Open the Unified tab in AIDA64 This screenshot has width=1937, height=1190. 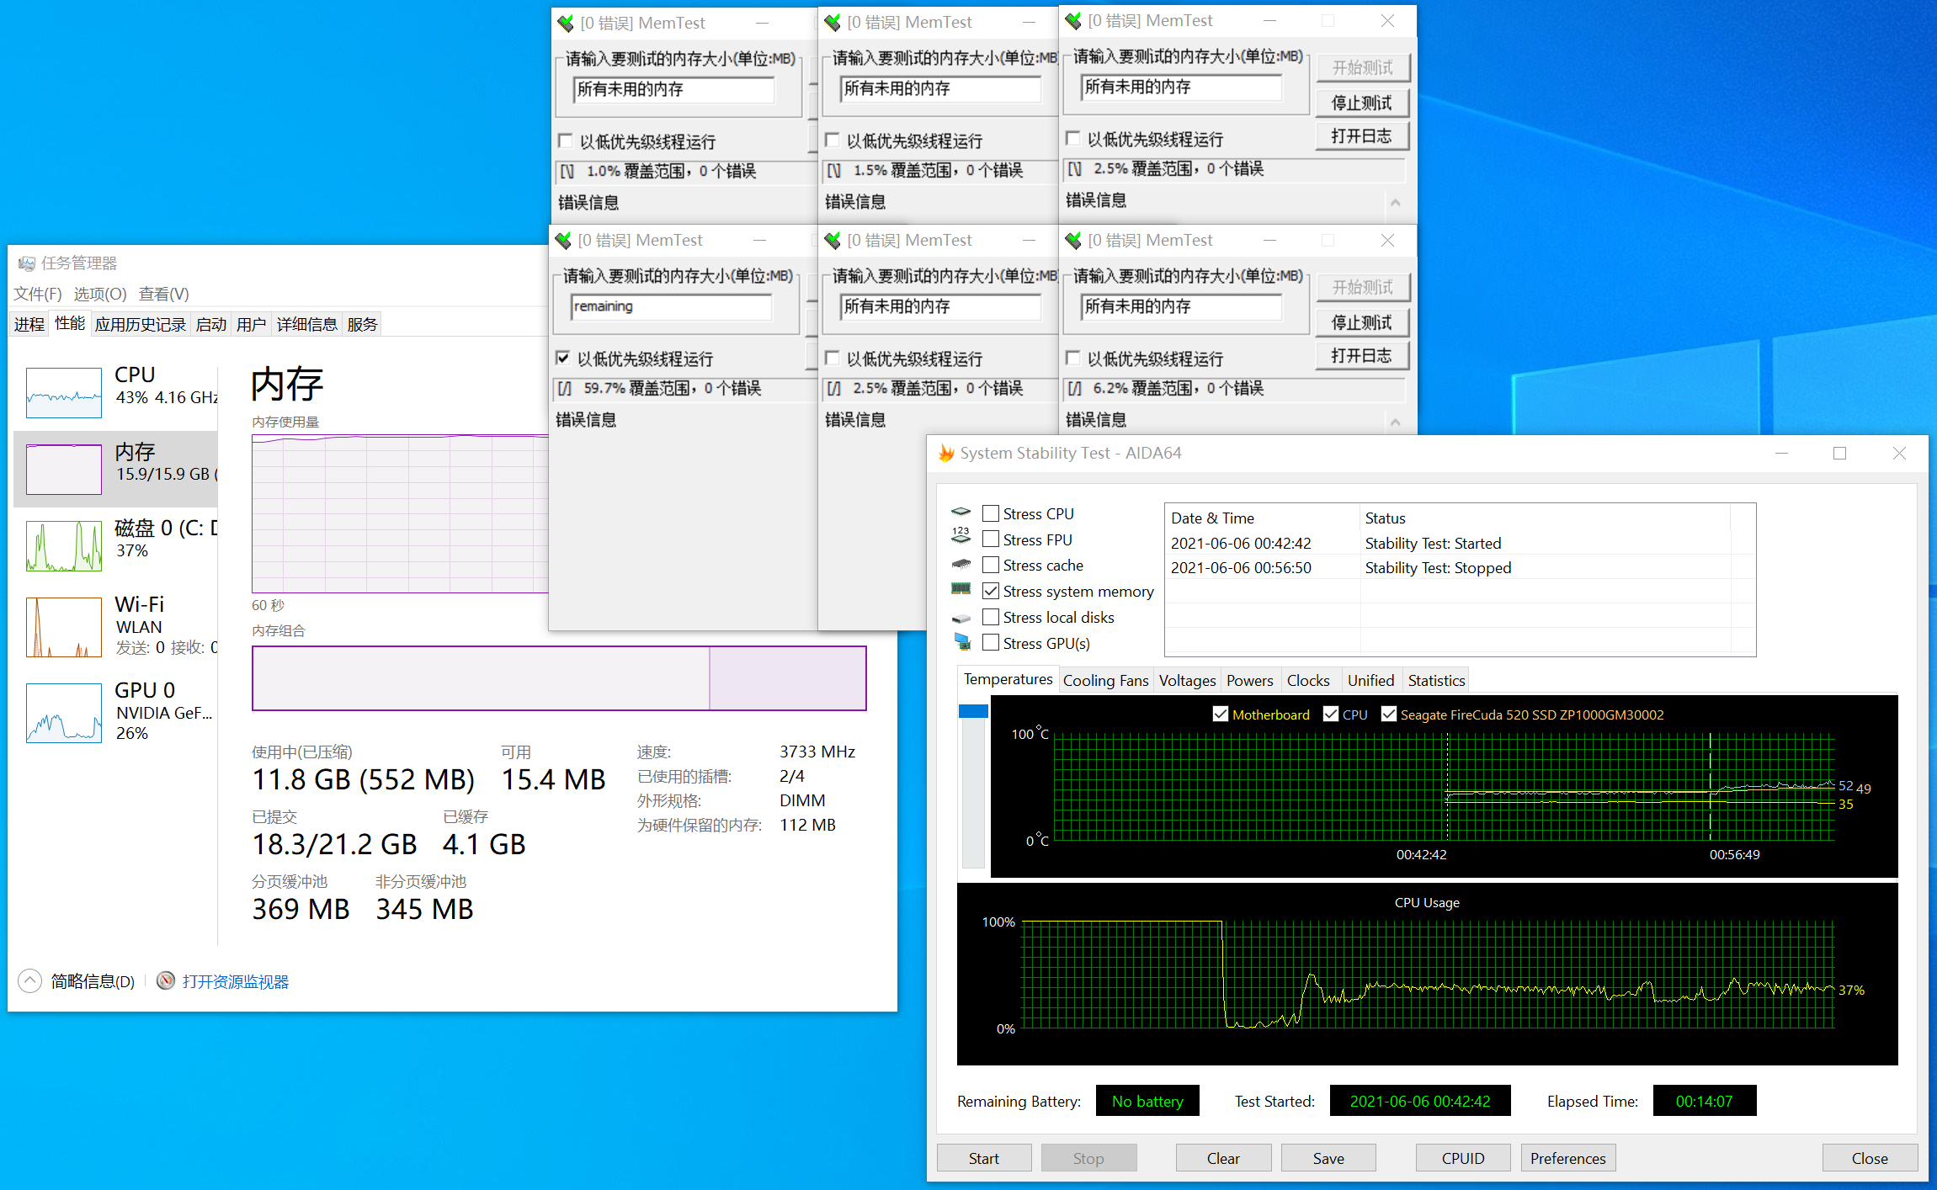(x=1370, y=681)
